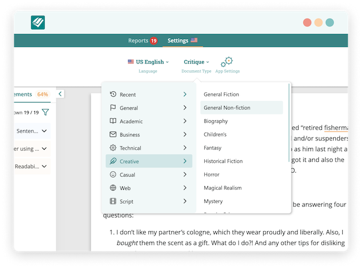Screen dimensions: 362x268
Task: Click the Script film strip icon
Action: tap(113, 201)
